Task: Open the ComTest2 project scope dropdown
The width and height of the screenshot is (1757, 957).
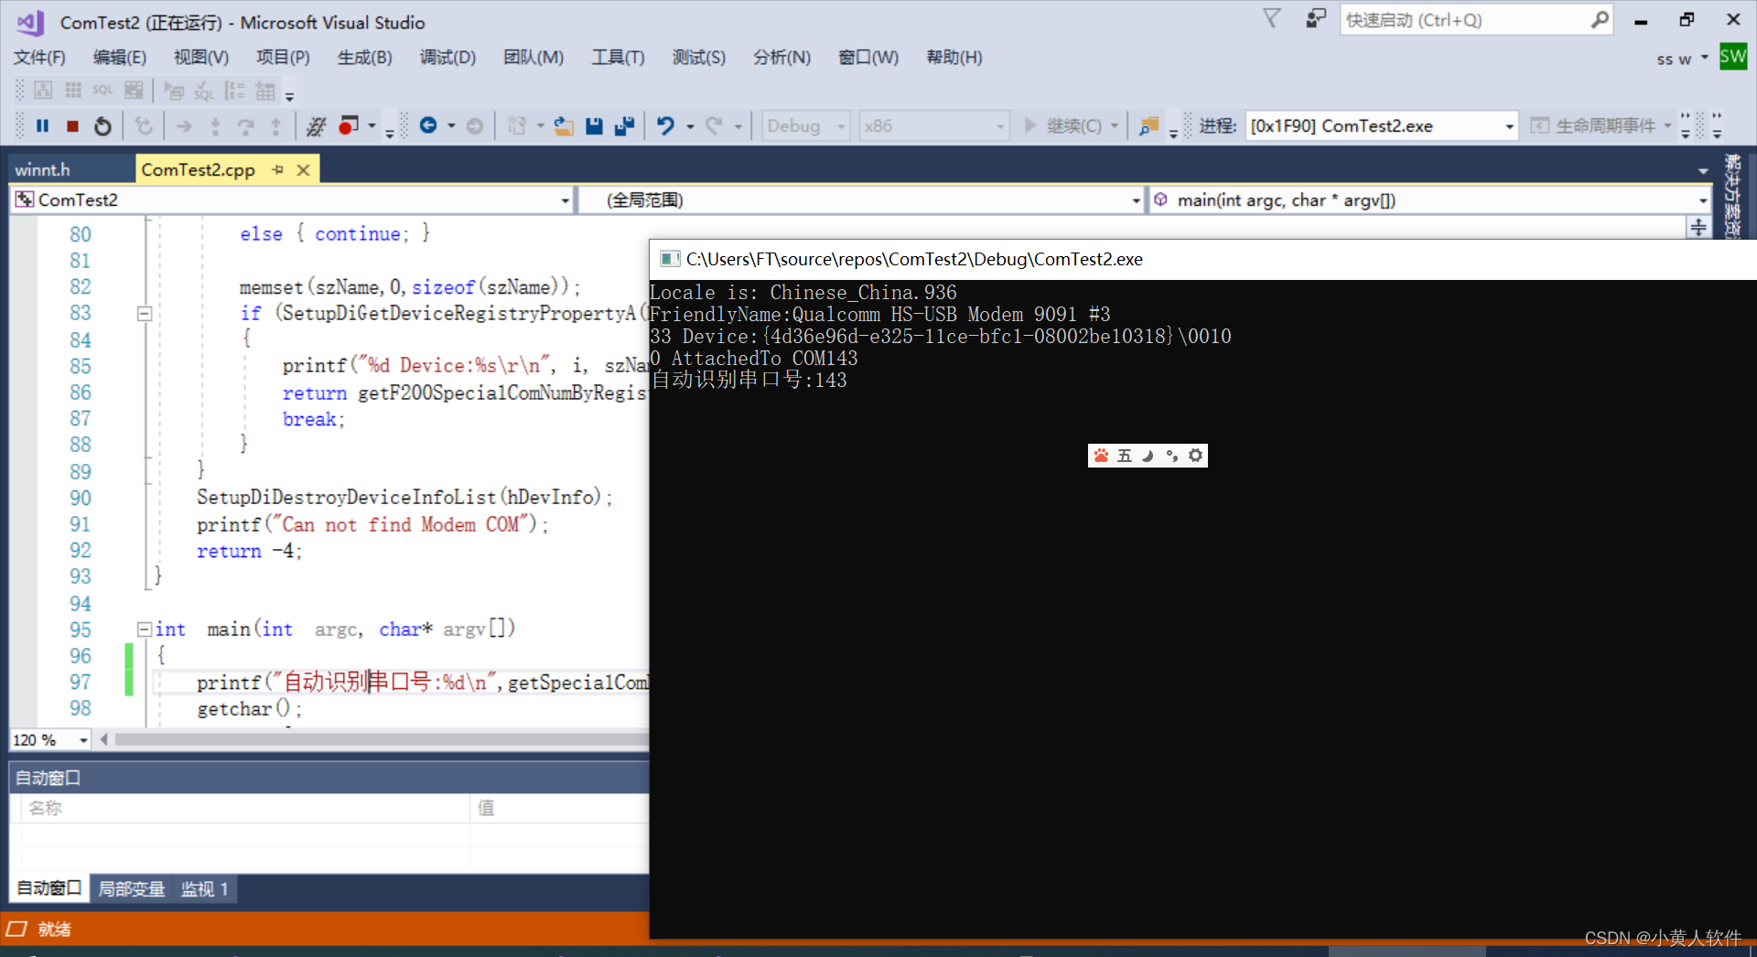Action: 566,200
